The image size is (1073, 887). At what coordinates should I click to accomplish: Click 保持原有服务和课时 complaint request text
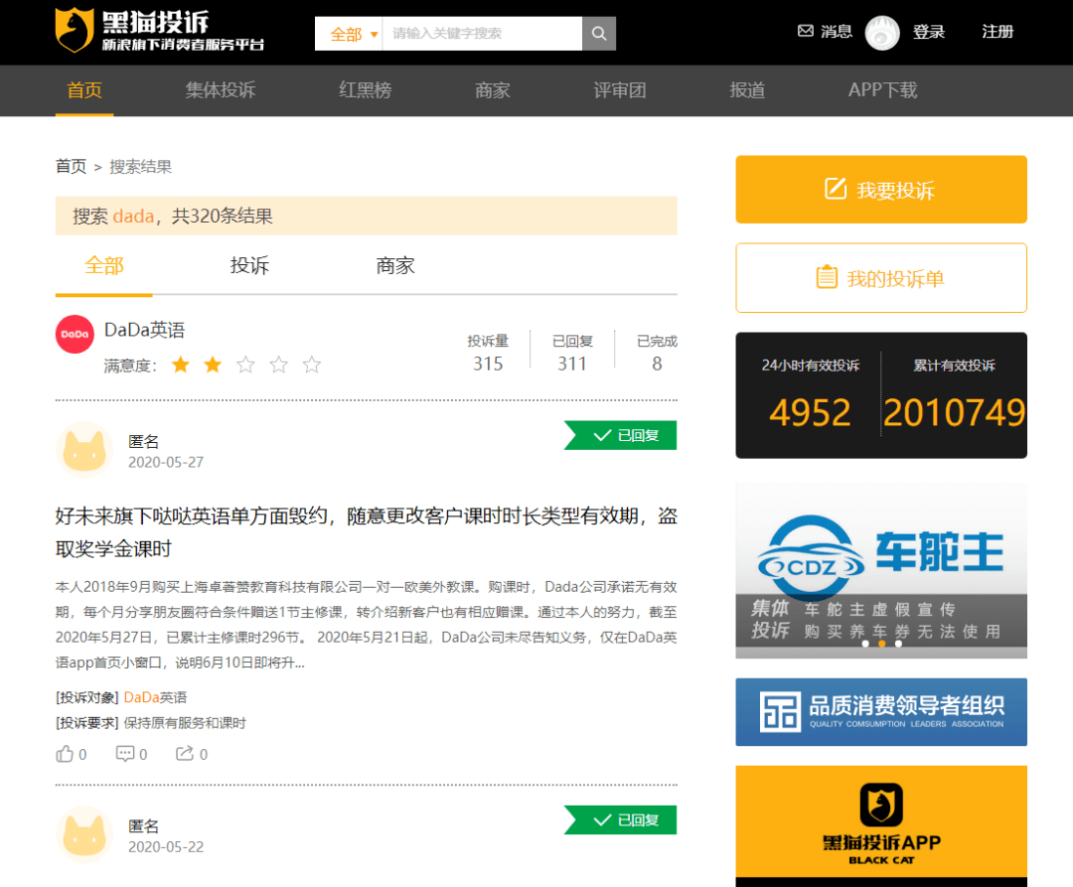(185, 723)
